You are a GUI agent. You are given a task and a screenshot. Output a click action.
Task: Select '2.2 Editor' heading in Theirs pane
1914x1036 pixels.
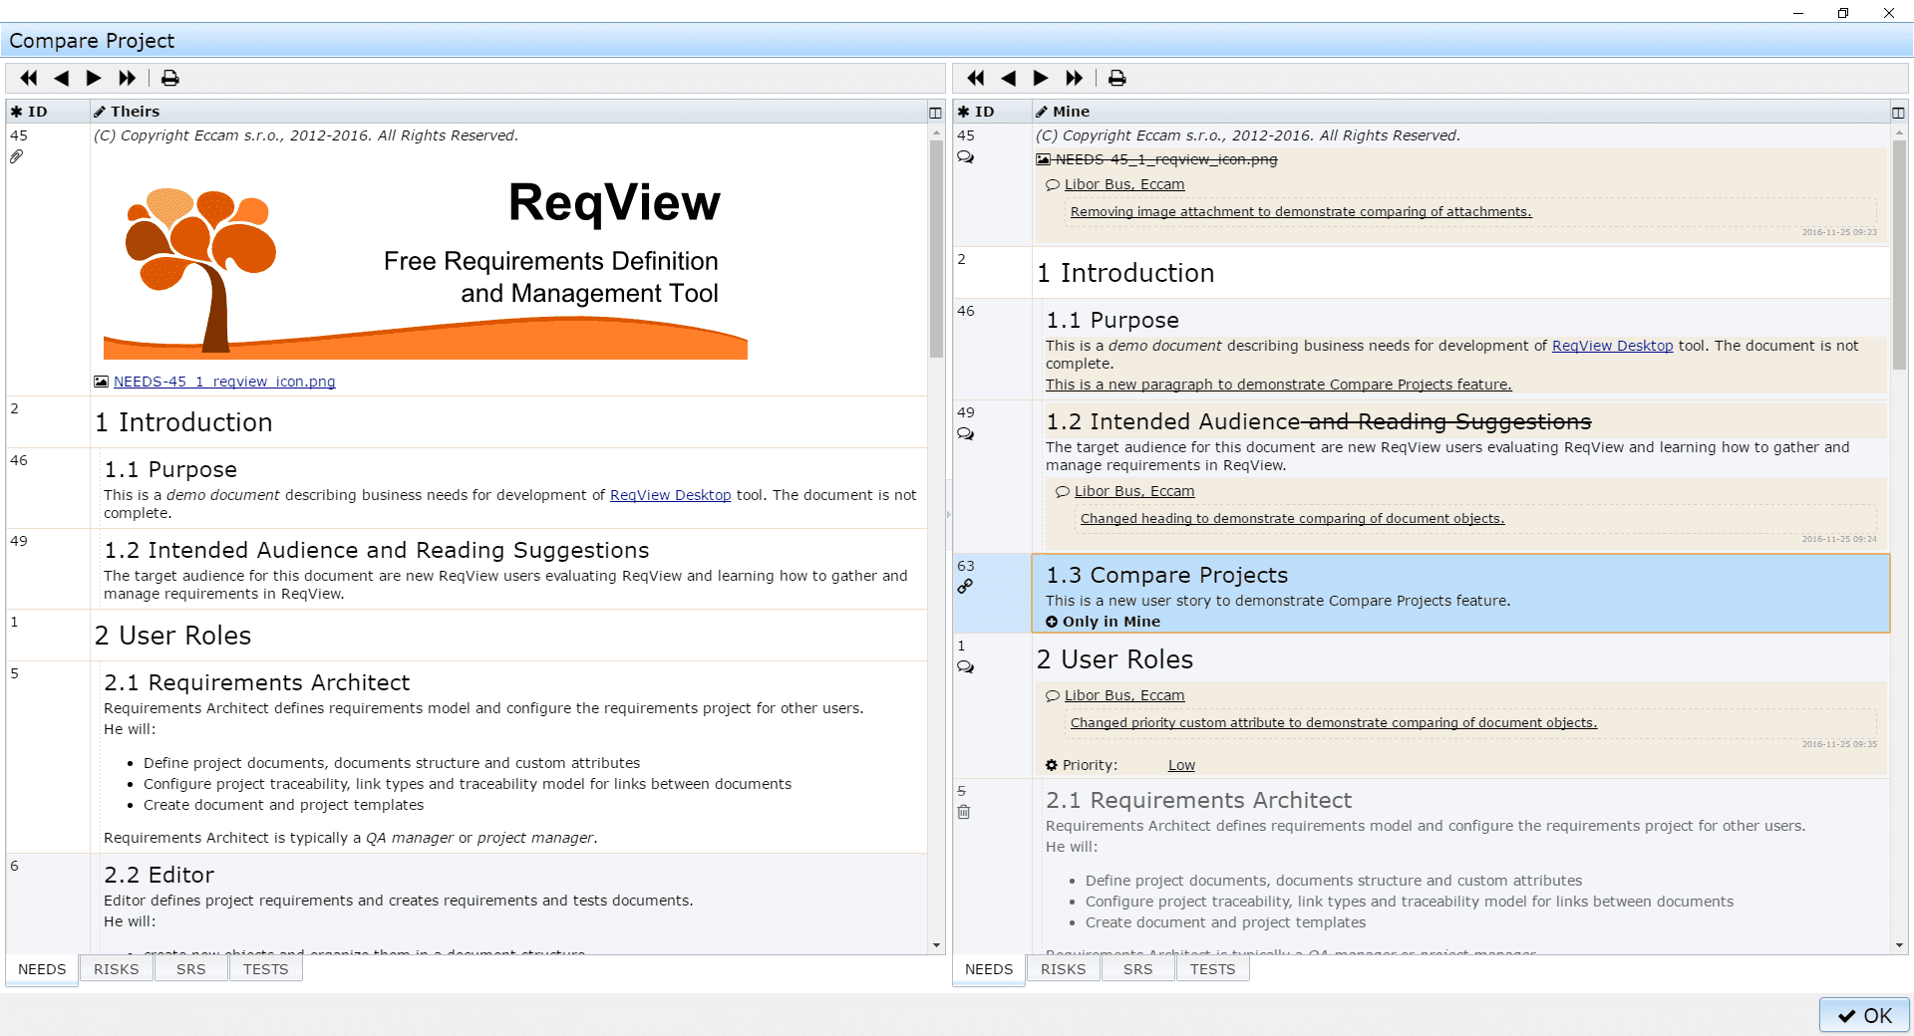(x=159, y=875)
